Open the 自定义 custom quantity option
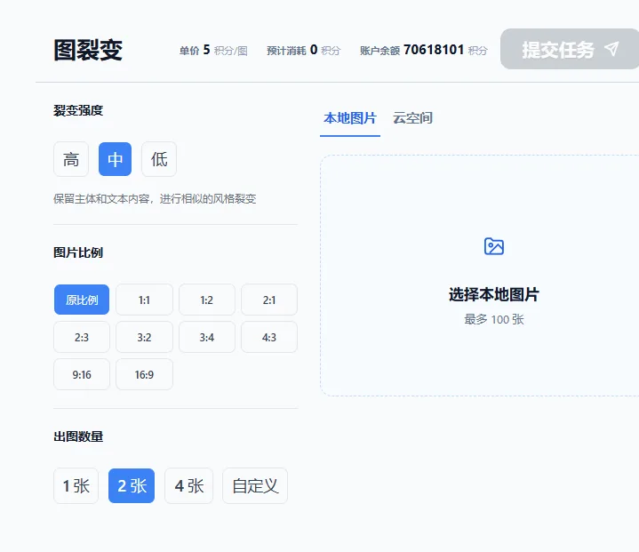639x552 pixels. point(255,486)
